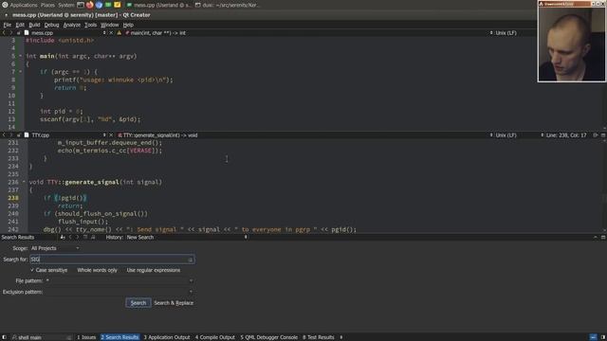Toggle Use regular expressions checkbox
Image resolution: width=607 pixels, height=341 pixels.
tap(153, 270)
